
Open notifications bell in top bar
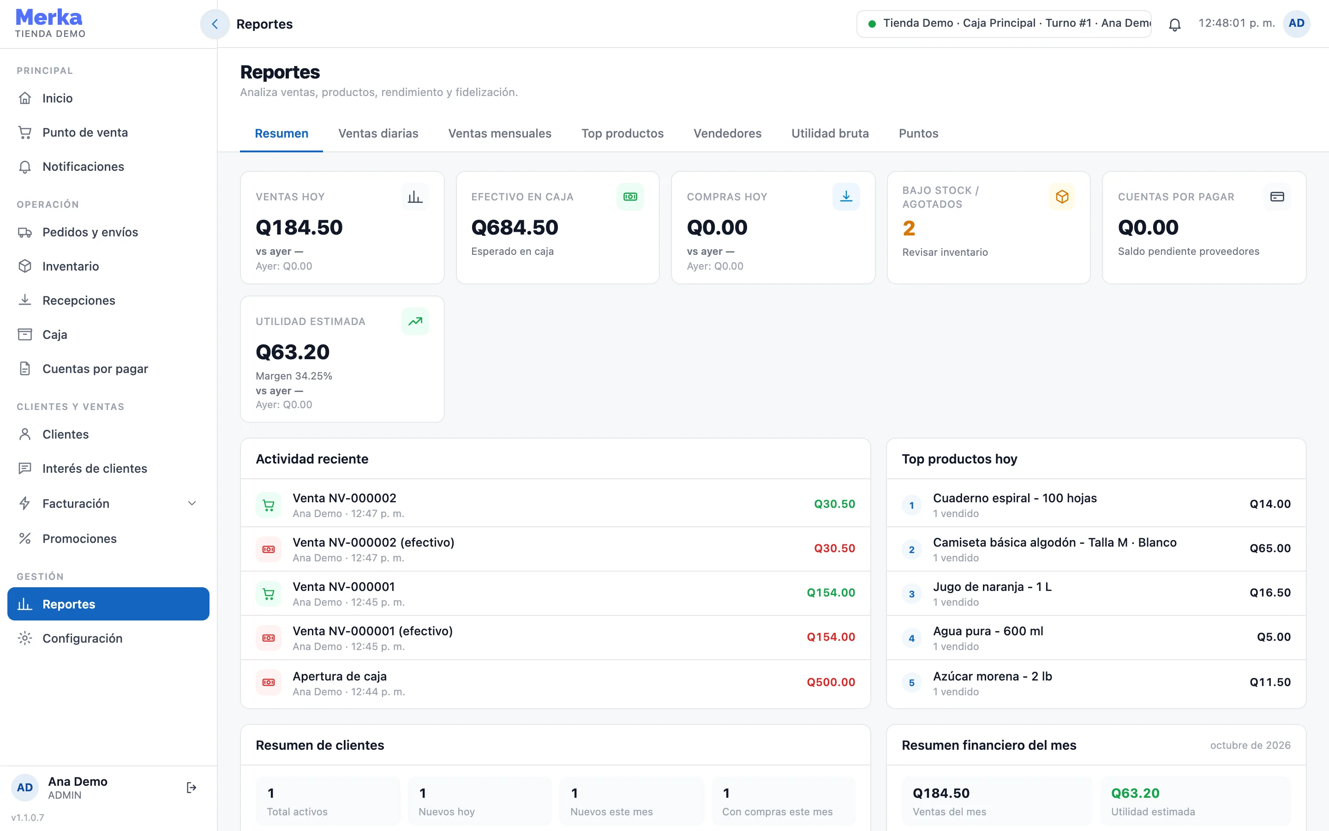tap(1175, 25)
